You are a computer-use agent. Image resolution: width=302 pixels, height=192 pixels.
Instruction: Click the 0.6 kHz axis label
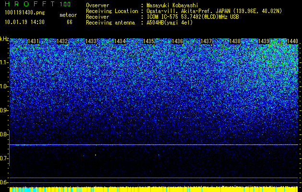coord(4,182)
